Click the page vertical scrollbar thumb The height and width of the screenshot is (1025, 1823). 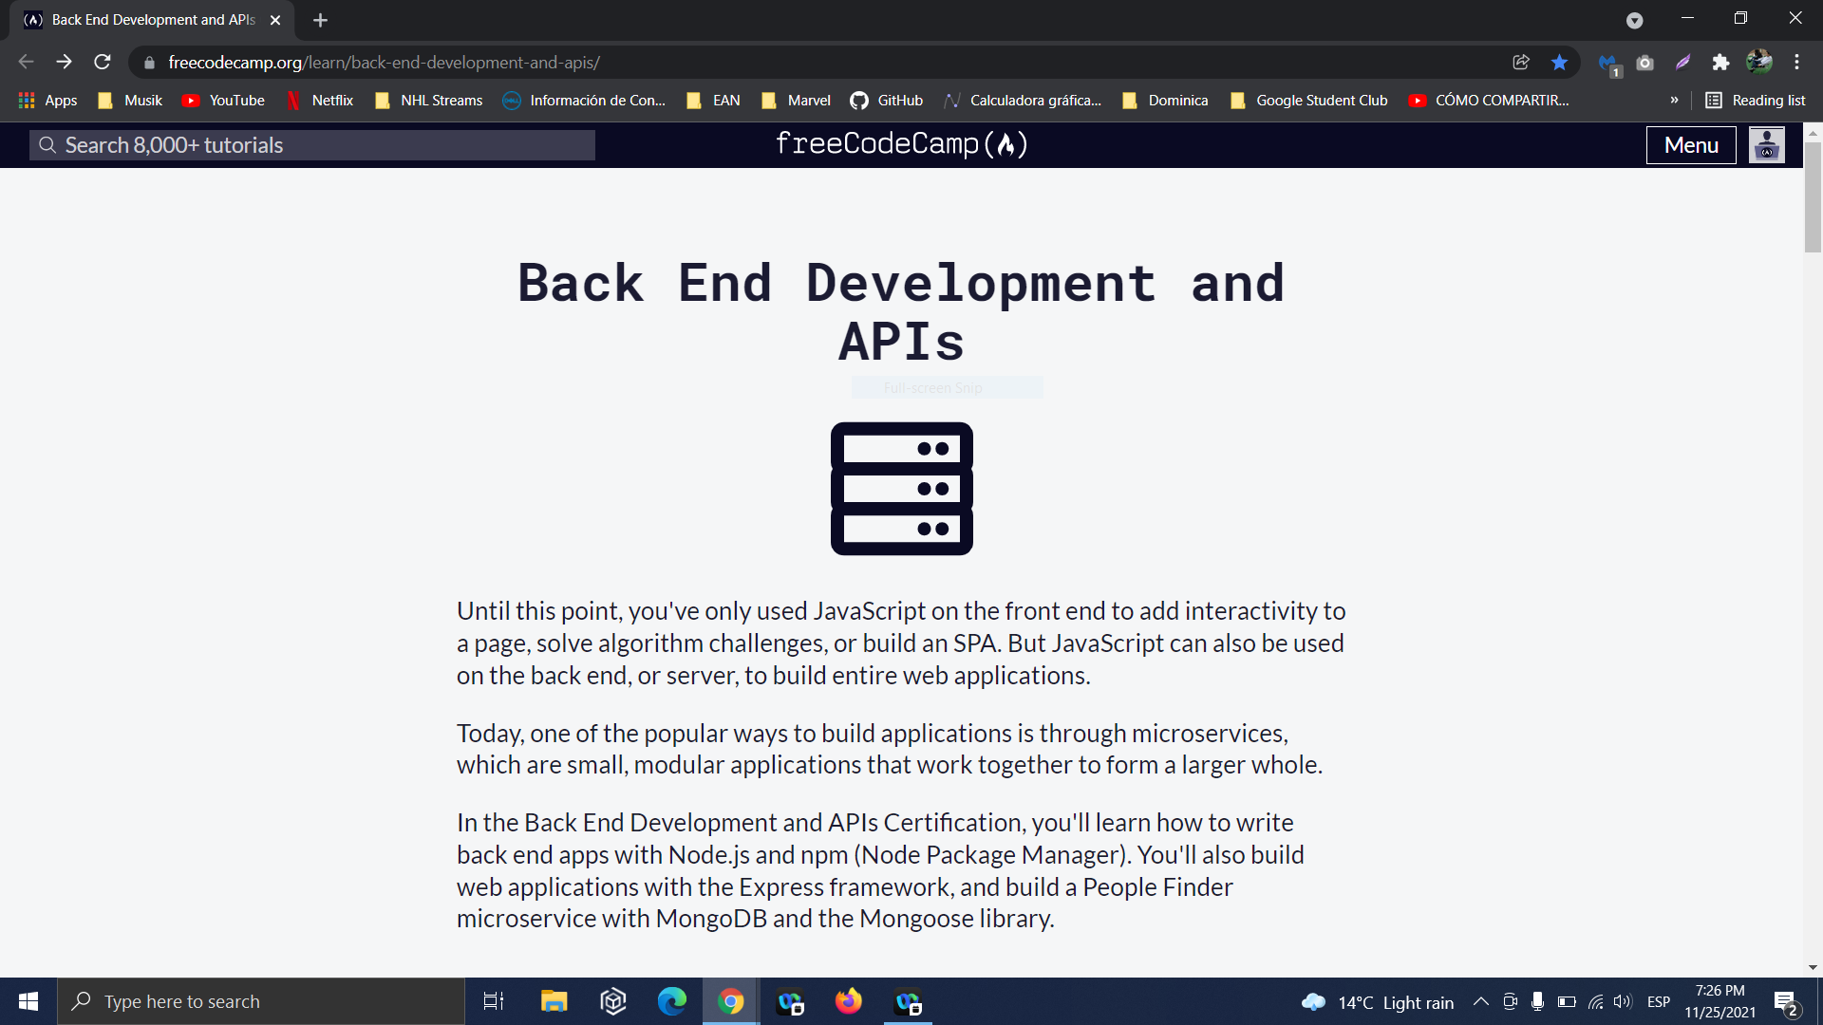tap(1813, 196)
